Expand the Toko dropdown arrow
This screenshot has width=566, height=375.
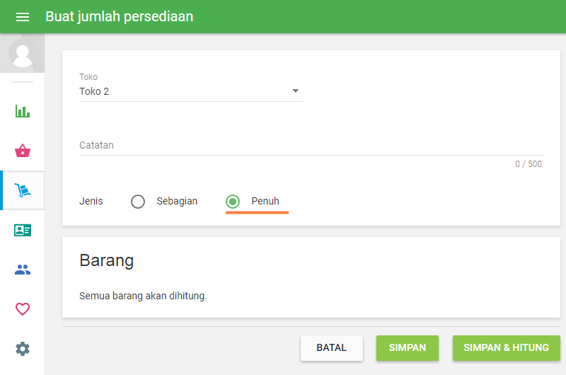[295, 91]
